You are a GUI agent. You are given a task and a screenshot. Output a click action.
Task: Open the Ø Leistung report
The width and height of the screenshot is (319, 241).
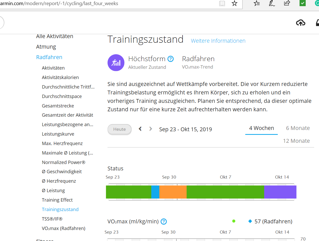54,191
